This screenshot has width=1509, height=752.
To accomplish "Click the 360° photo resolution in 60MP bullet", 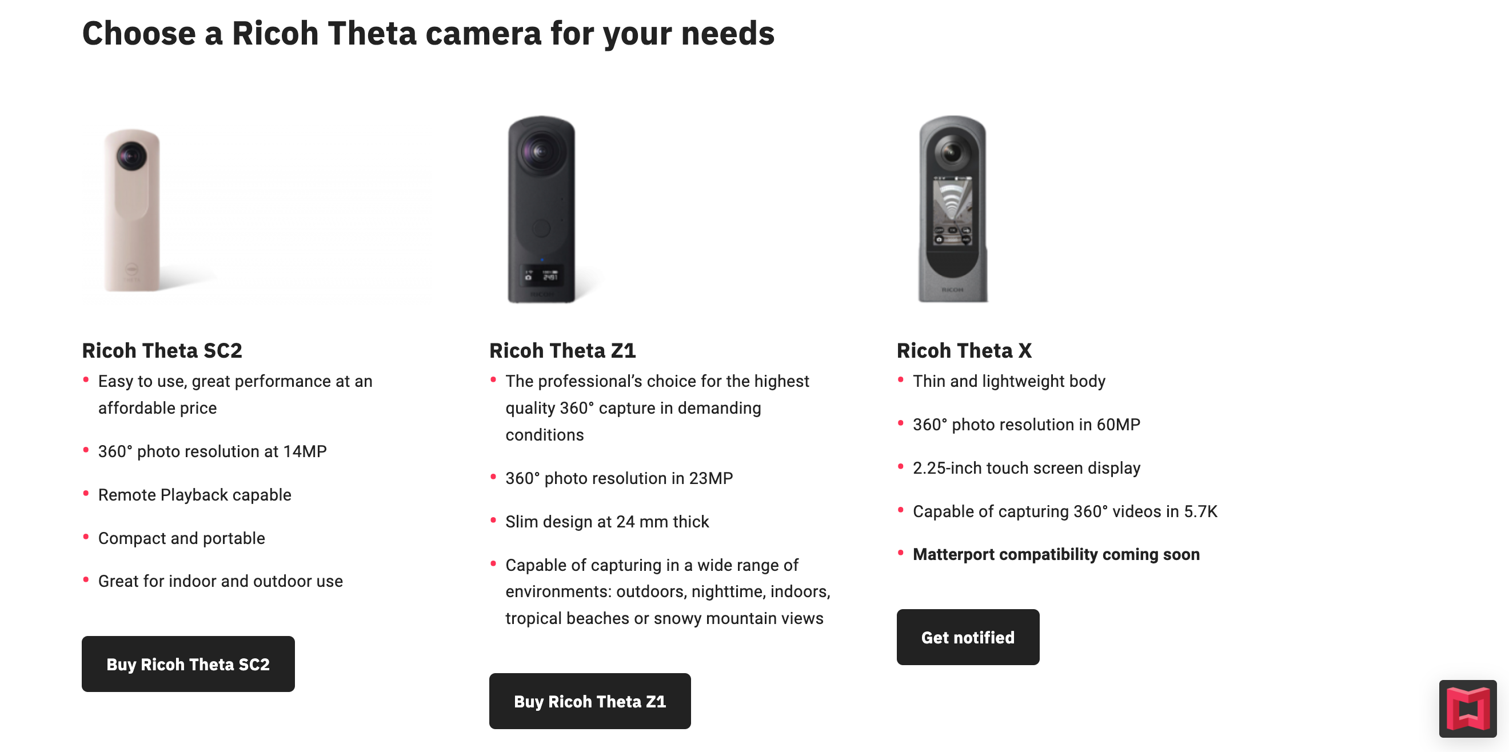I will click(1027, 424).
